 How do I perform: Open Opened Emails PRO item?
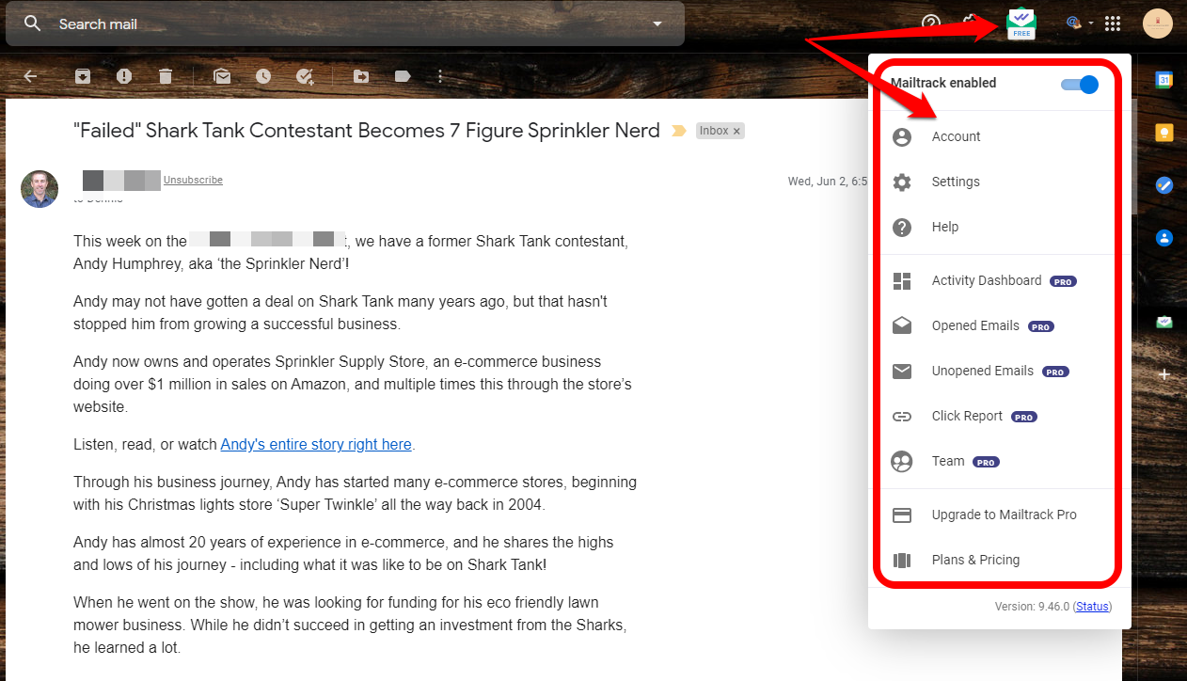[x=999, y=325]
